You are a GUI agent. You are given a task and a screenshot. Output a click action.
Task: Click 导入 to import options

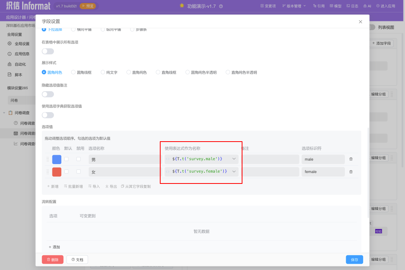click(x=94, y=187)
